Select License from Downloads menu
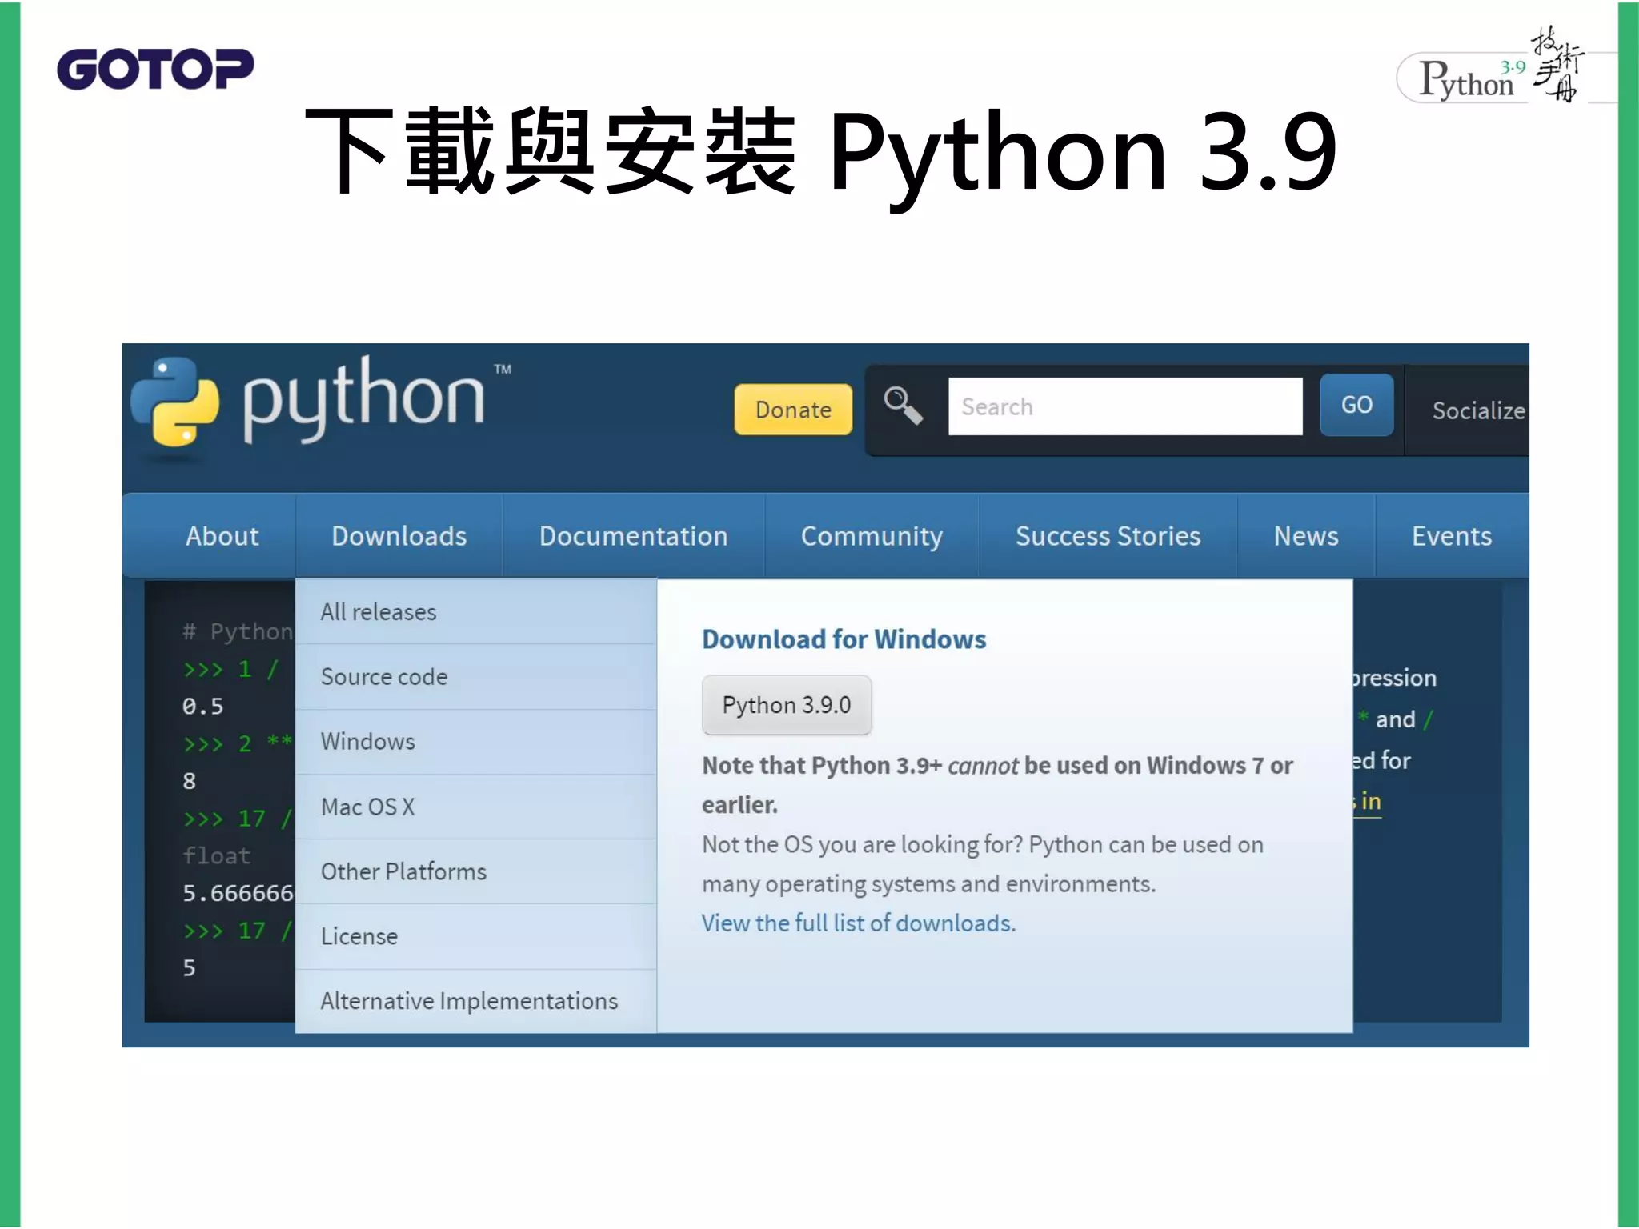Viewport: 1639px width, 1229px height. pyautogui.click(x=476, y=936)
